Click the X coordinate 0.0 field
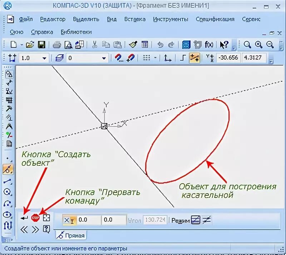The height and width of the screenshot is (255, 286). click(89, 220)
